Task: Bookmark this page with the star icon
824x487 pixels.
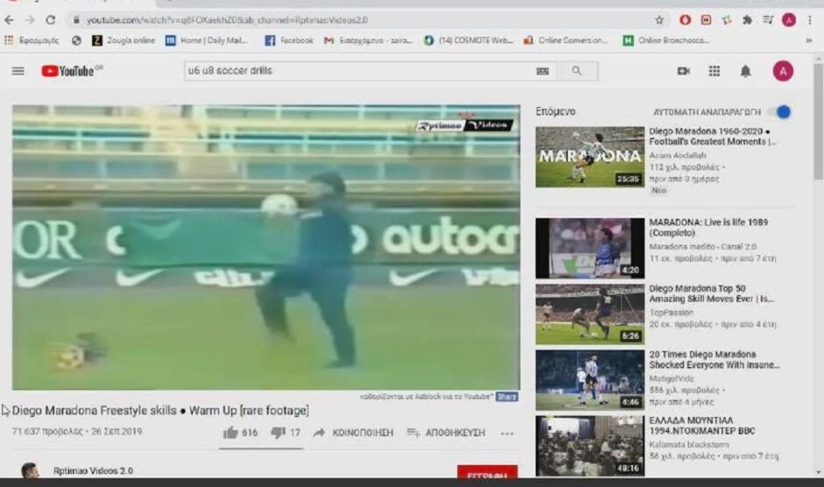Action: click(659, 20)
